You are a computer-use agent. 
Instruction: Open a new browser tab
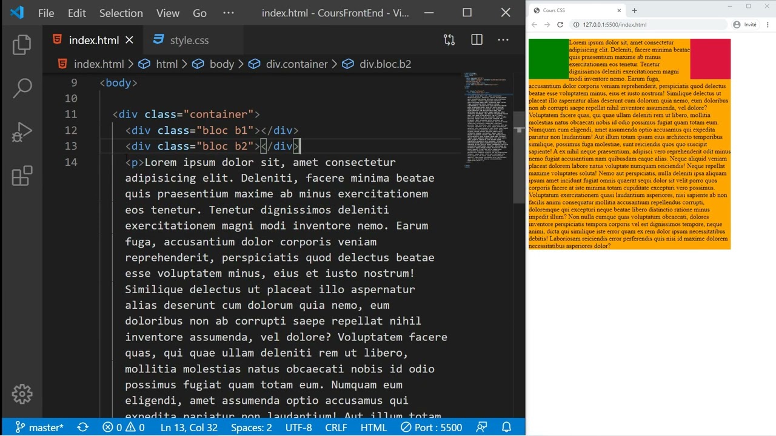pyautogui.click(x=634, y=10)
